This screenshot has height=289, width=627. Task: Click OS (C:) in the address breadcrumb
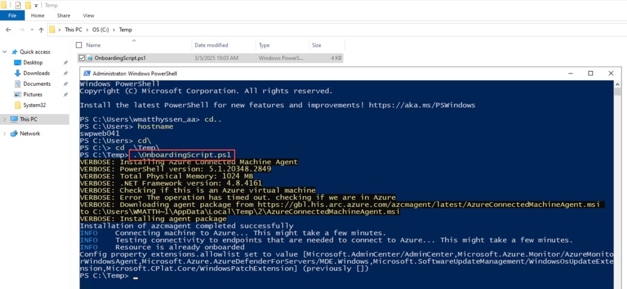(x=101, y=29)
